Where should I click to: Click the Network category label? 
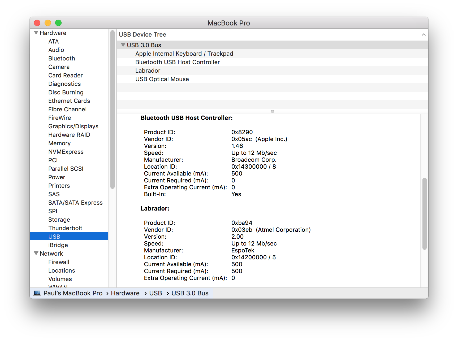click(x=51, y=254)
